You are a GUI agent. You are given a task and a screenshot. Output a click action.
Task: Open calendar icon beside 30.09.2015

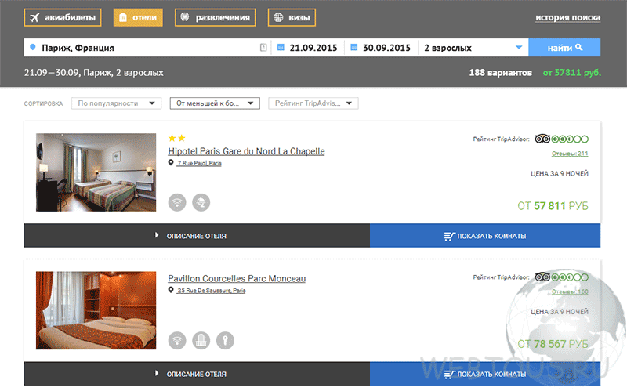[354, 48]
